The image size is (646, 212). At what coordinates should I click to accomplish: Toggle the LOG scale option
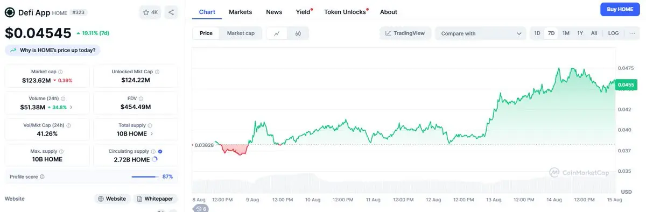(613, 33)
